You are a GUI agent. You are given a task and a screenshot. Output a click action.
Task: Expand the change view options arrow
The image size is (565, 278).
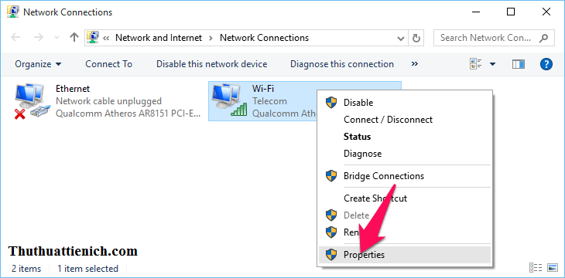pyautogui.click(x=492, y=64)
